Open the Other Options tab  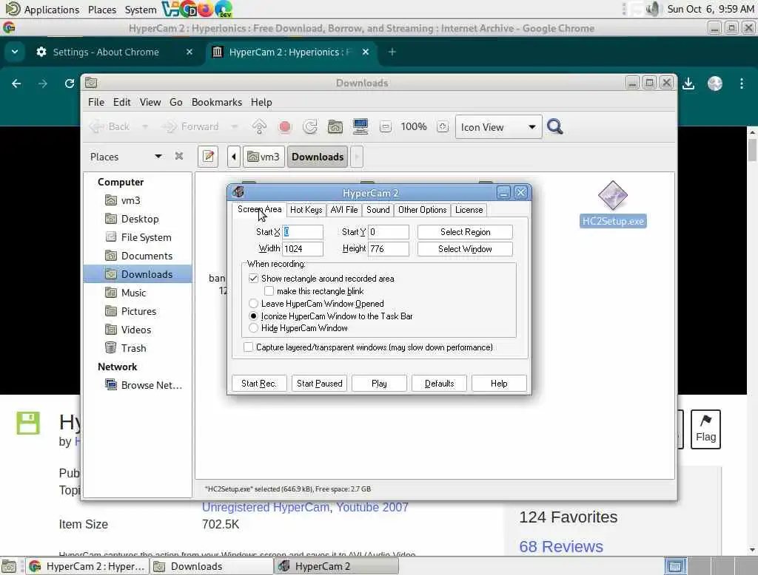tap(422, 210)
